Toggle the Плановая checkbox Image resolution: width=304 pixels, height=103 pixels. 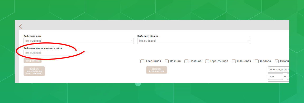coord(234,61)
